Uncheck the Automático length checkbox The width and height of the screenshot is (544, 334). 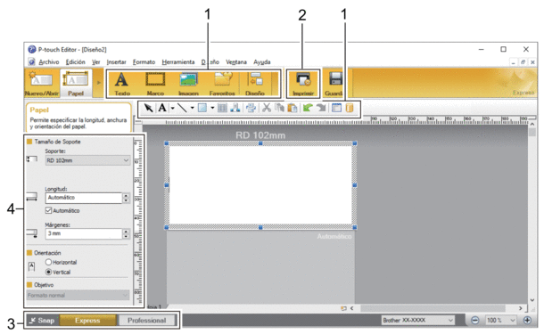coord(48,210)
